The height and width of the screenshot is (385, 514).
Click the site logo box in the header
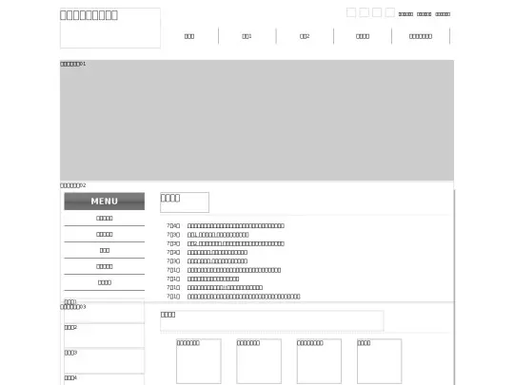point(110,28)
